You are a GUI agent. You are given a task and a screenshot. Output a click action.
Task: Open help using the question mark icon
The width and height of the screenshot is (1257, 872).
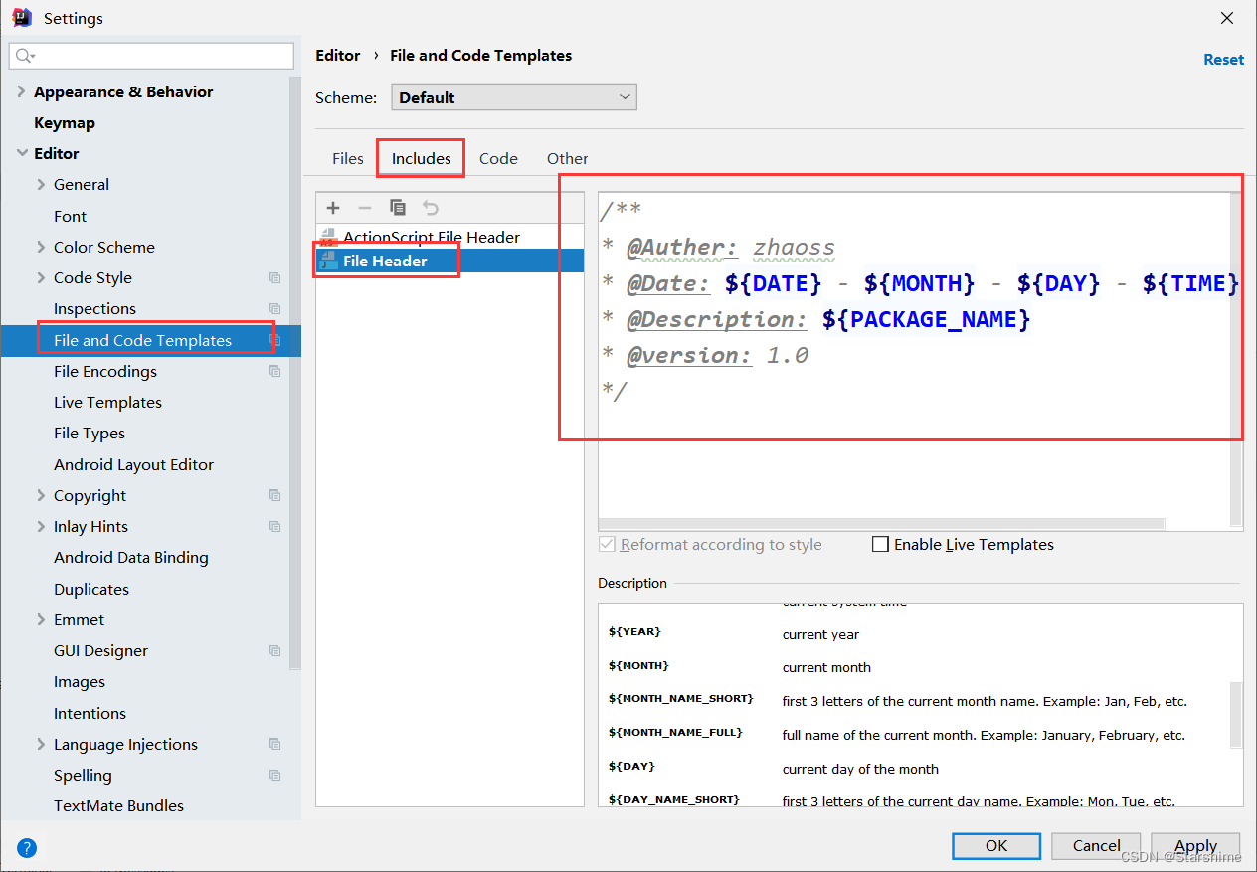[x=26, y=847]
